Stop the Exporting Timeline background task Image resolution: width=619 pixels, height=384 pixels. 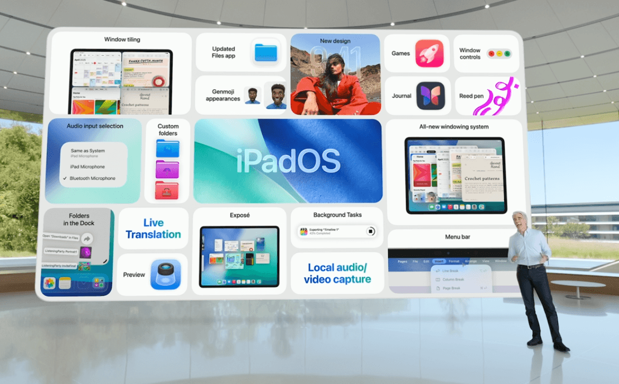click(x=370, y=231)
